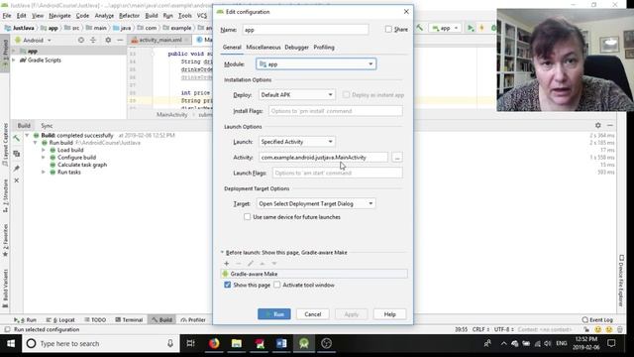Screen dimensions: 634x357
Task: Add a before launch task with plus icon
Action: click(227, 264)
